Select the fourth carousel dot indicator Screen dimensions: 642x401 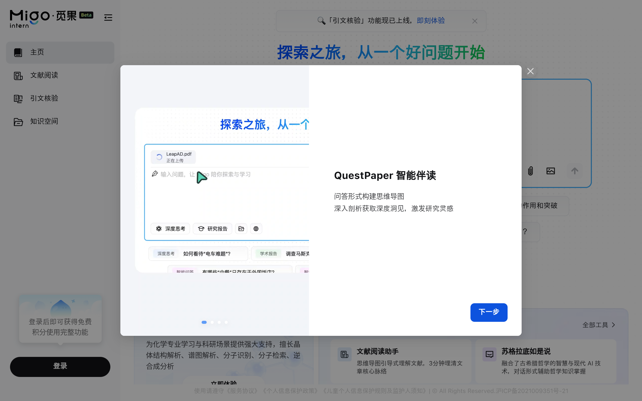pyautogui.click(x=226, y=322)
